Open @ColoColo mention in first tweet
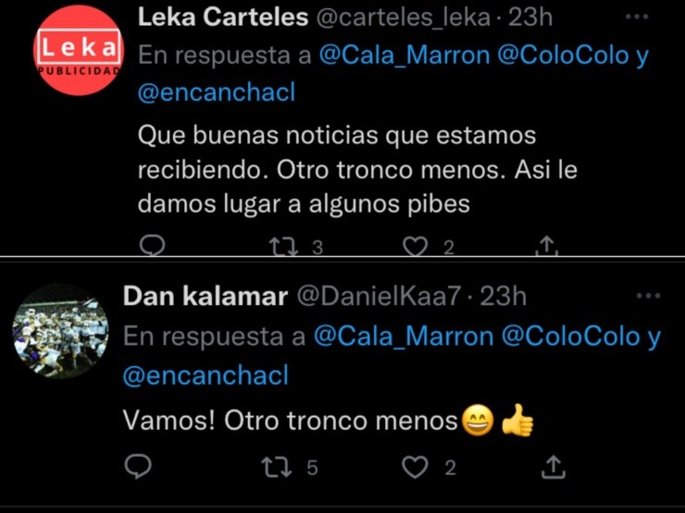The image size is (685, 513). 560,55
